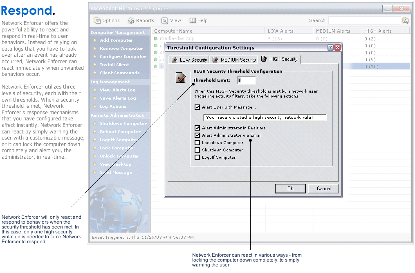Click the Event Triggered status bar text
Screen dimensions: 415x273
(x=143, y=237)
